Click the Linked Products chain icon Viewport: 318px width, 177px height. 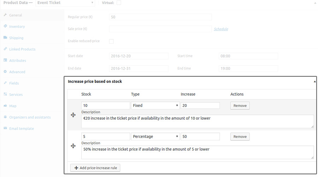pyautogui.click(x=5, y=49)
